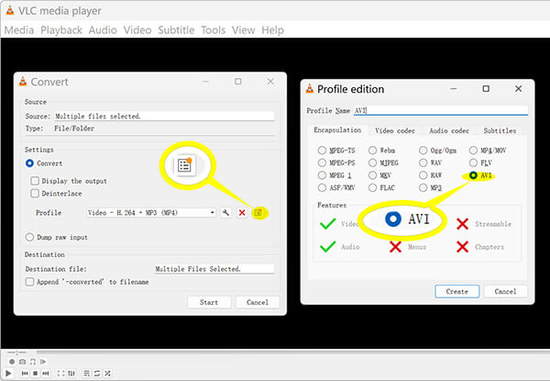The height and width of the screenshot is (381, 550).
Task: Select MP4/MOV encapsulation
Action: pos(473,151)
